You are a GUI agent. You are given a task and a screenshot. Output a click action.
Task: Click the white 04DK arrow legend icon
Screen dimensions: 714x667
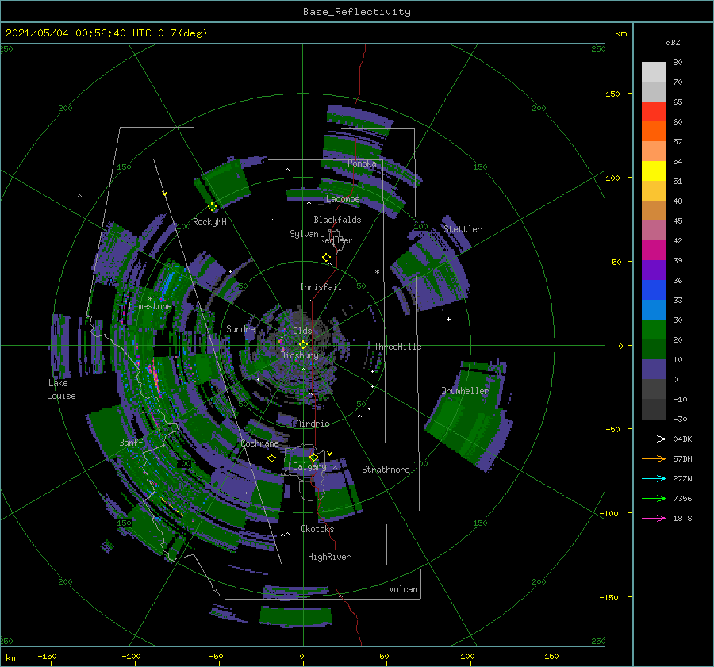pyautogui.click(x=654, y=439)
